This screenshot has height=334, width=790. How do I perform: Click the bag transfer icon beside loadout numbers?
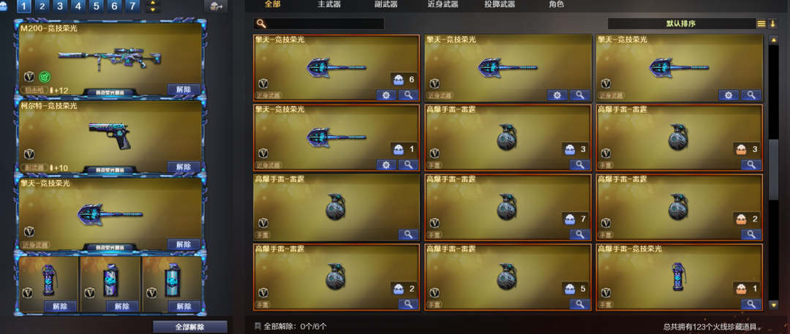[x=216, y=7]
